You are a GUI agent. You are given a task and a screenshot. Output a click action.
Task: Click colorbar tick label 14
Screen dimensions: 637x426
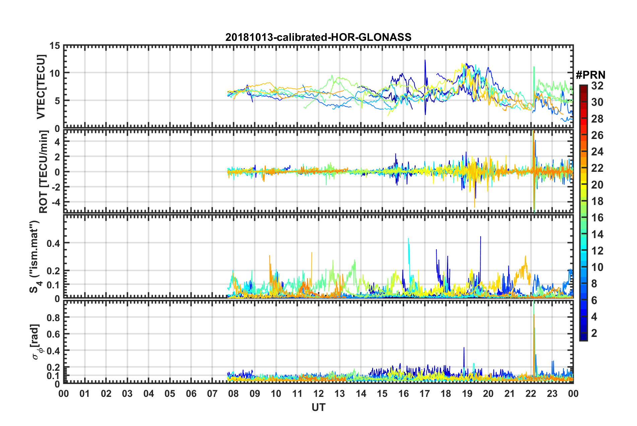(x=597, y=234)
